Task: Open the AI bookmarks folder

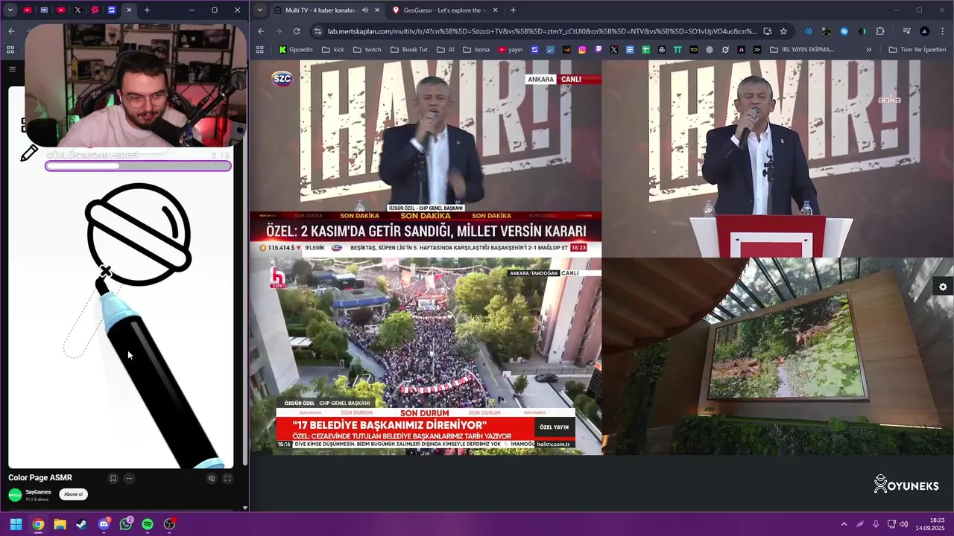Action: point(445,50)
